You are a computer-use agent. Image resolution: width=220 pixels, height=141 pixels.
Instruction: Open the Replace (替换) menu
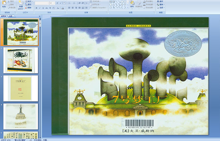[161, 4]
